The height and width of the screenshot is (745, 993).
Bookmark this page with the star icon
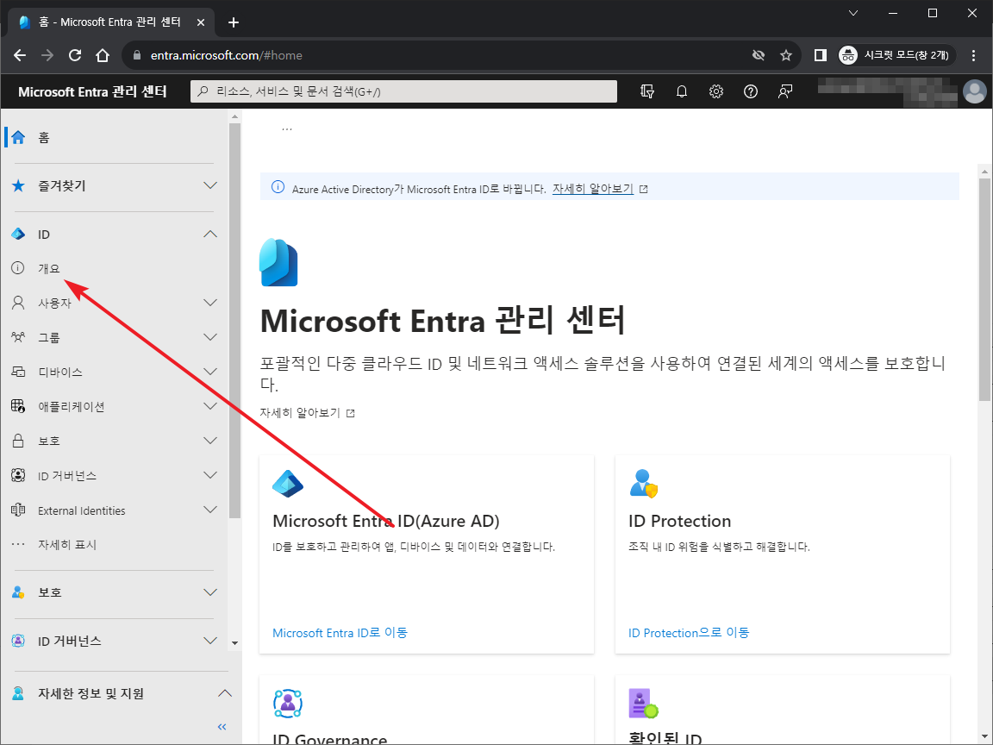786,56
